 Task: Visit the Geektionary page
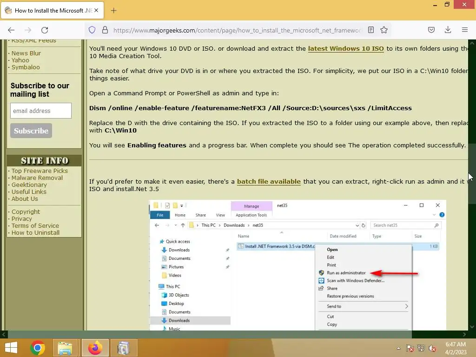pos(29,185)
